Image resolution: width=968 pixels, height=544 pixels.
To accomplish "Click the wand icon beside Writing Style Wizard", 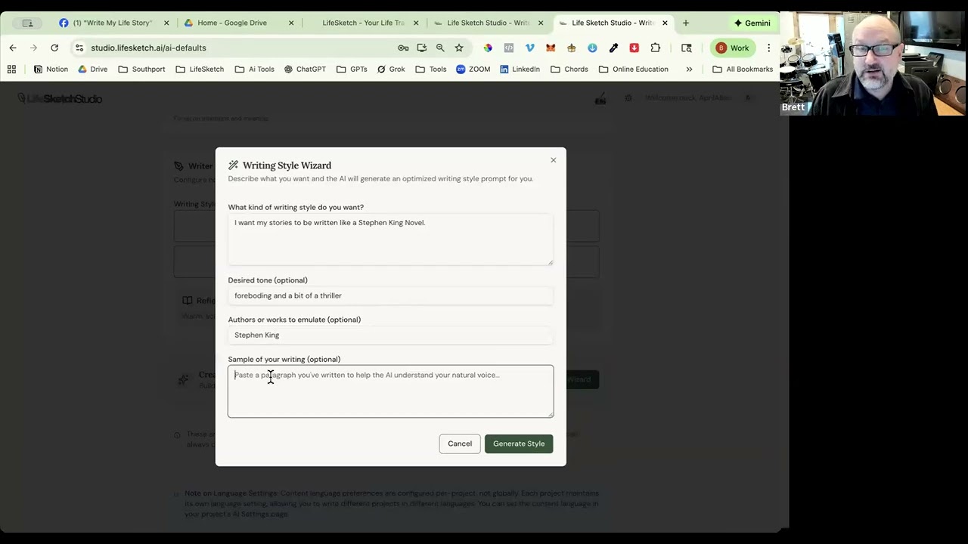I will click(x=234, y=165).
